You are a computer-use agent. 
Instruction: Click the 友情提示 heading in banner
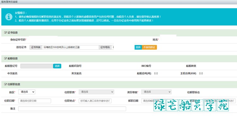(x=21, y=13)
